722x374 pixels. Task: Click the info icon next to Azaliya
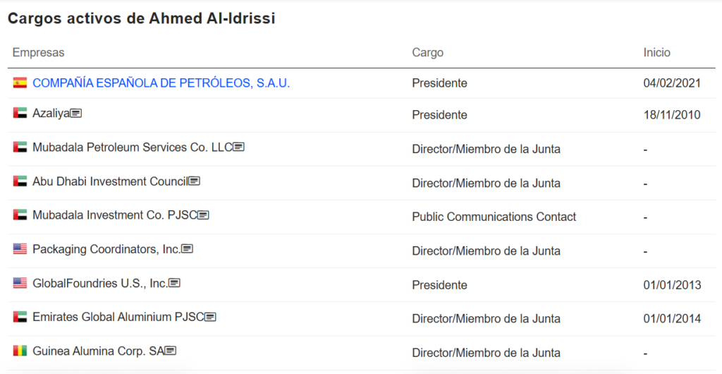click(76, 113)
